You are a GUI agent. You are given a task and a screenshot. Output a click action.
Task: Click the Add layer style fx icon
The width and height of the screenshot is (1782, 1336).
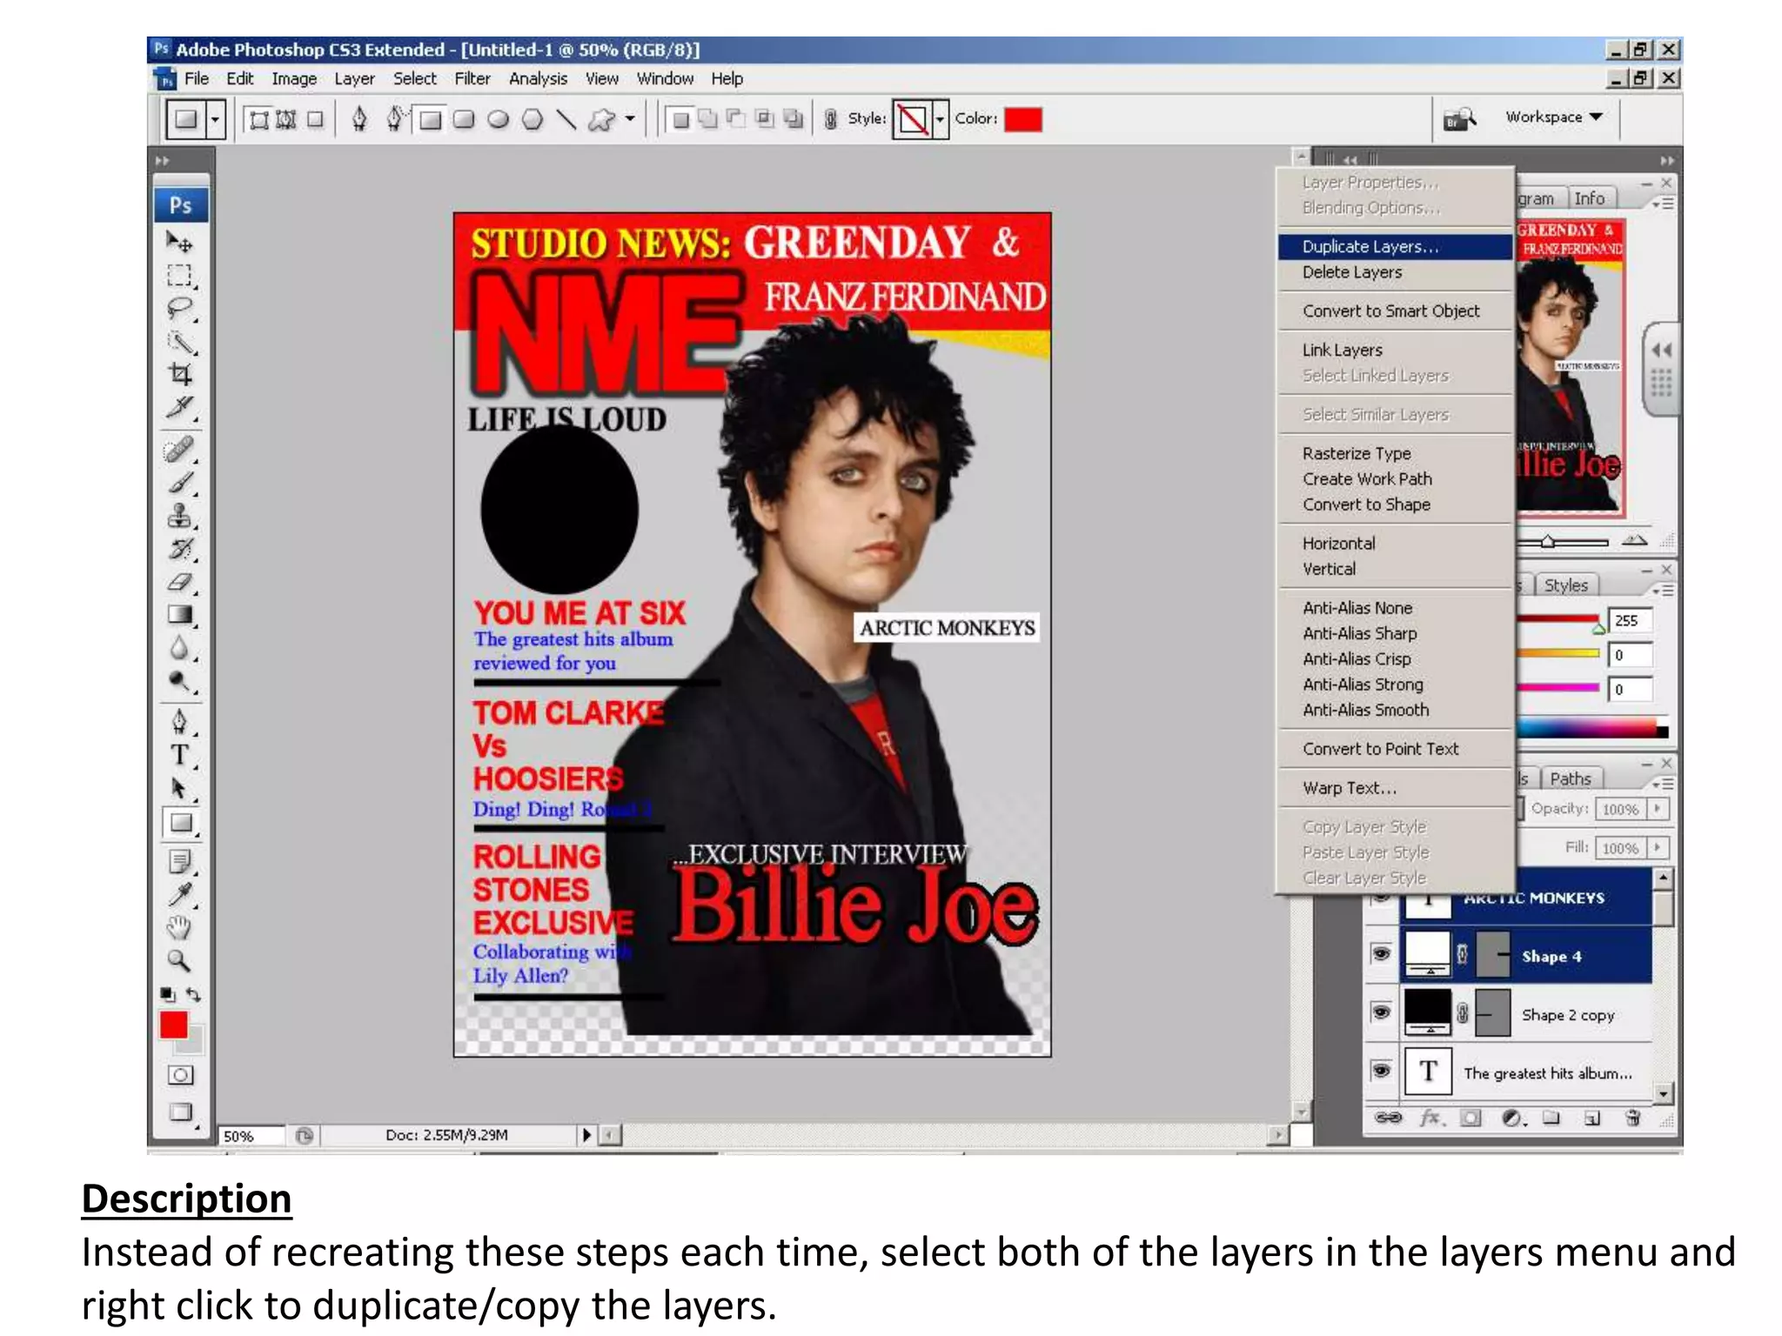[x=1430, y=1118]
